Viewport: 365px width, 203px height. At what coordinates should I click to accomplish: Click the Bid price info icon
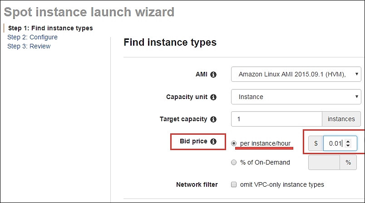[x=213, y=142]
